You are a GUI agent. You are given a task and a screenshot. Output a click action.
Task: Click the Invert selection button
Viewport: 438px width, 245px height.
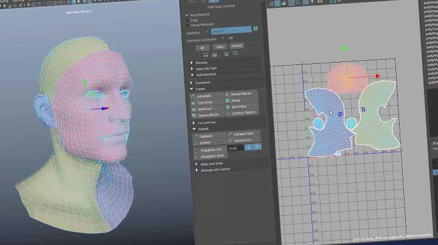(x=238, y=46)
